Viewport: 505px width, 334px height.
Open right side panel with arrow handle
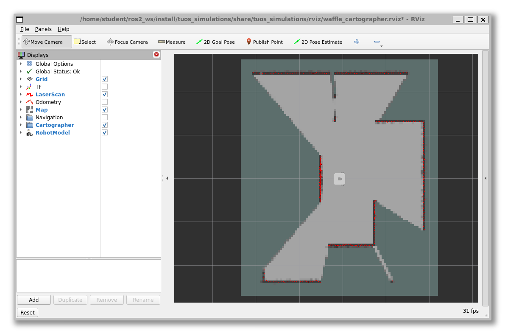point(485,178)
